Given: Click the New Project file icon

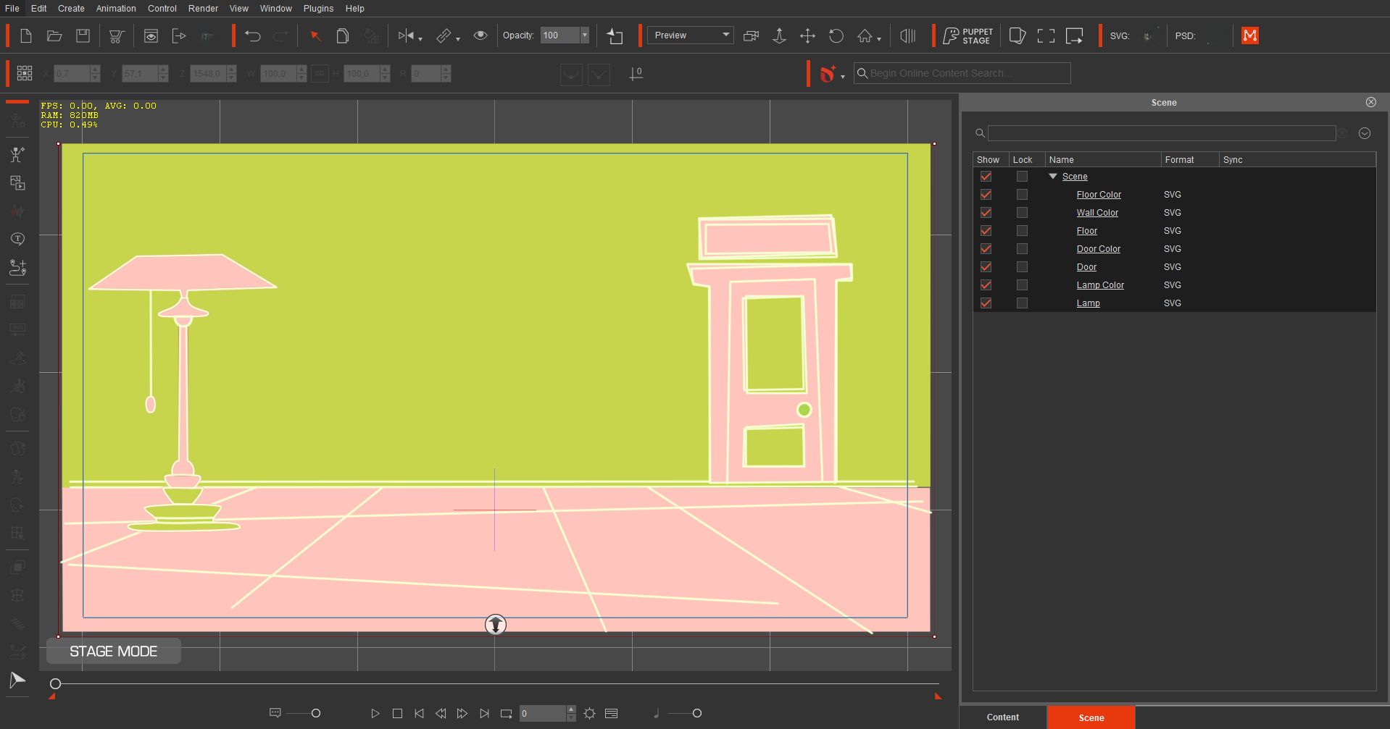Looking at the screenshot, I should point(26,35).
